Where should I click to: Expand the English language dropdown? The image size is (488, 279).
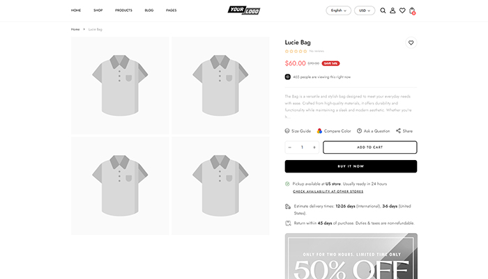338,10
